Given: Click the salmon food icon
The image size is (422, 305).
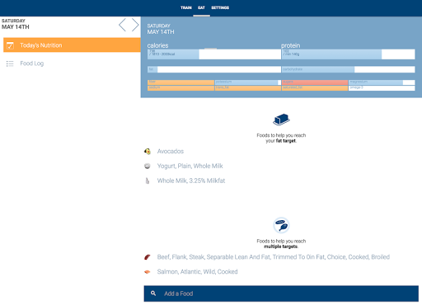Looking at the screenshot, I should click(148, 272).
